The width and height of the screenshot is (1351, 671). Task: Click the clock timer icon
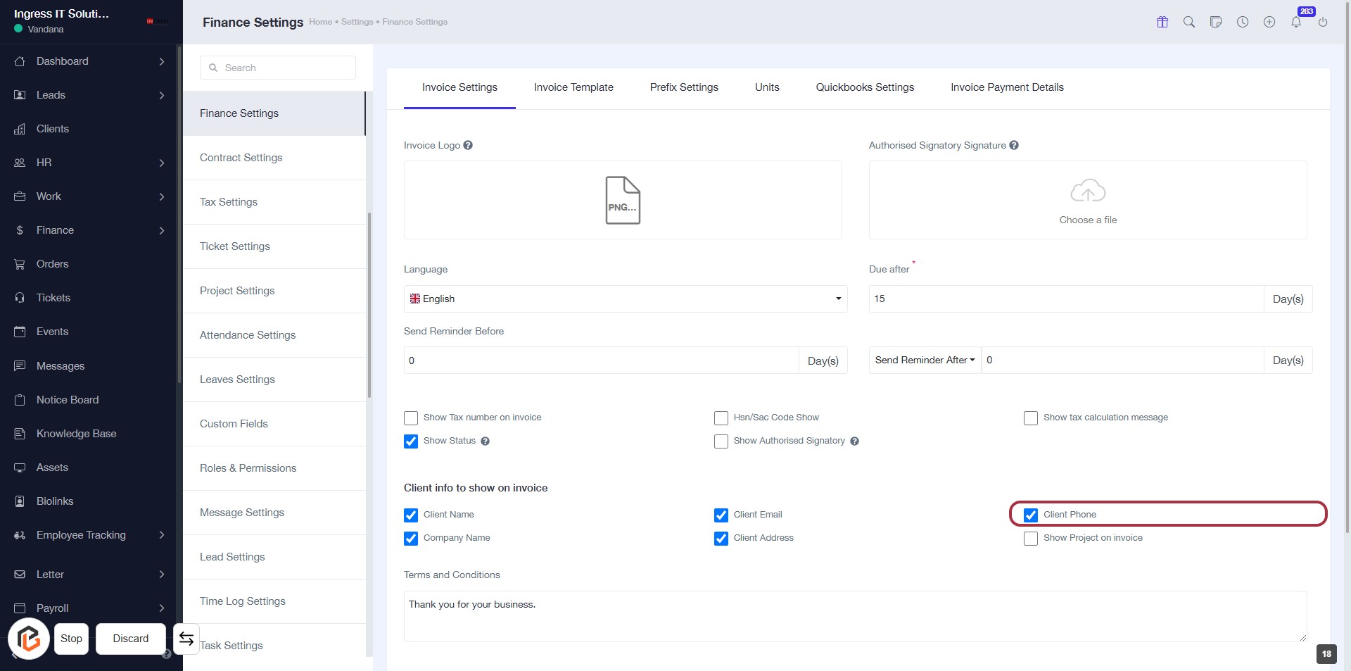[x=1243, y=22]
